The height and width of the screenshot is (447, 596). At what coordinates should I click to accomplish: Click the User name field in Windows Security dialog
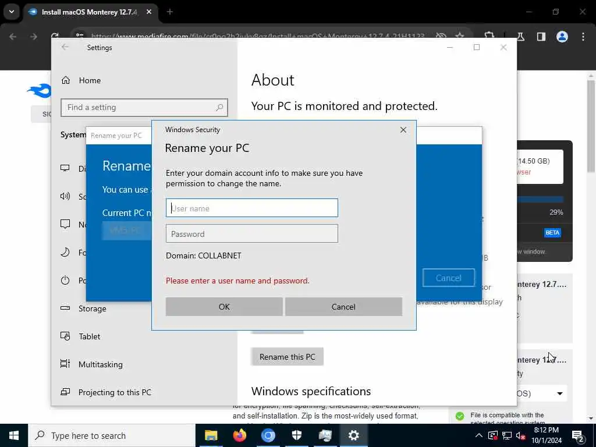point(251,208)
